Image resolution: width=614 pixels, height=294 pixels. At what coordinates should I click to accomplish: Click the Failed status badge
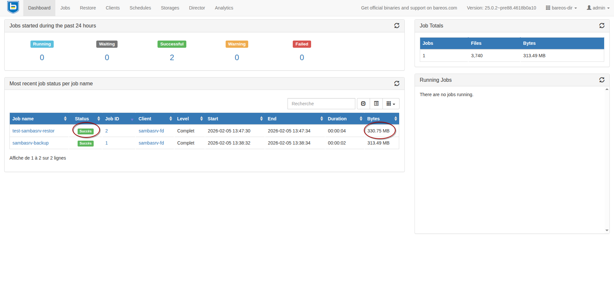(x=302, y=44)
